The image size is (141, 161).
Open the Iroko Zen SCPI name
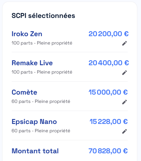[27, 34]
